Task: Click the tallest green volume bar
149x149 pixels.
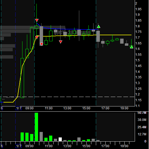Action: 36,127
